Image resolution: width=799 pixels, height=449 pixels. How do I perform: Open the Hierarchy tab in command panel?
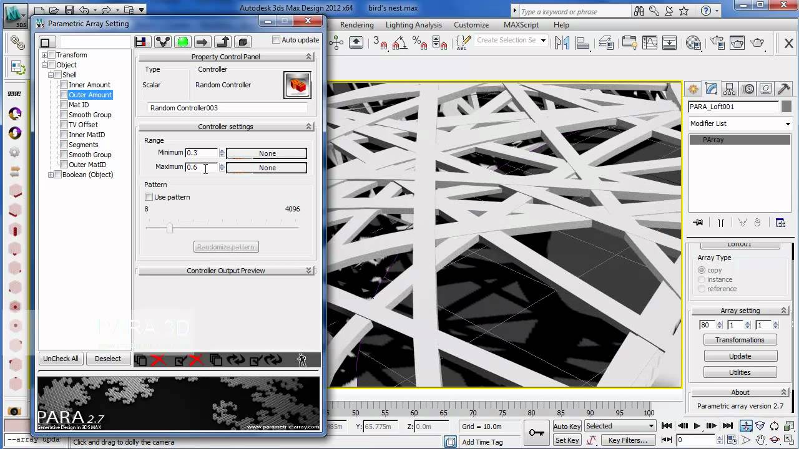(730, 89)
